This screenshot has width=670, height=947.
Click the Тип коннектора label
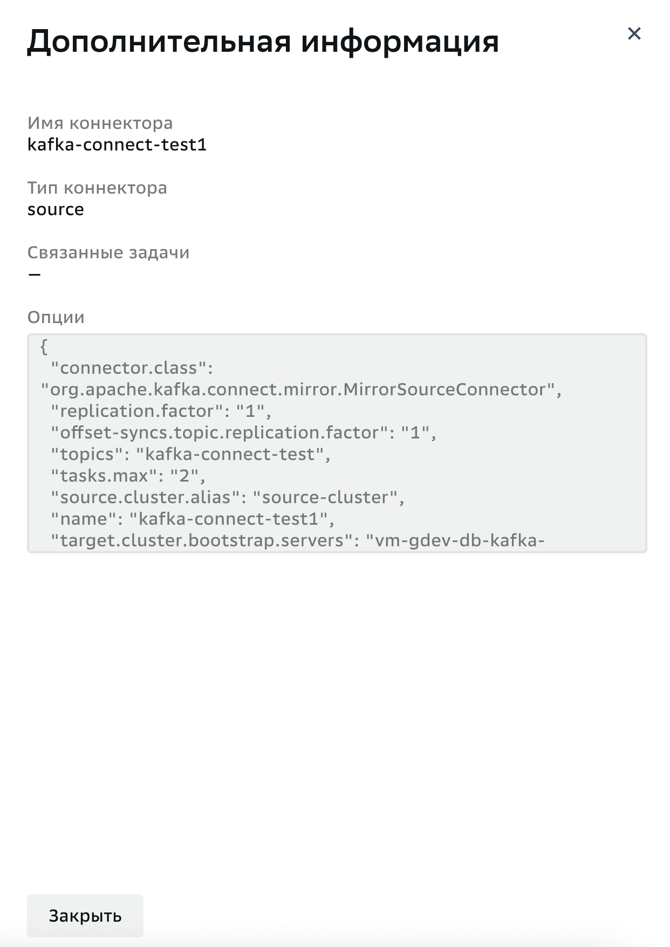[97, 188]
